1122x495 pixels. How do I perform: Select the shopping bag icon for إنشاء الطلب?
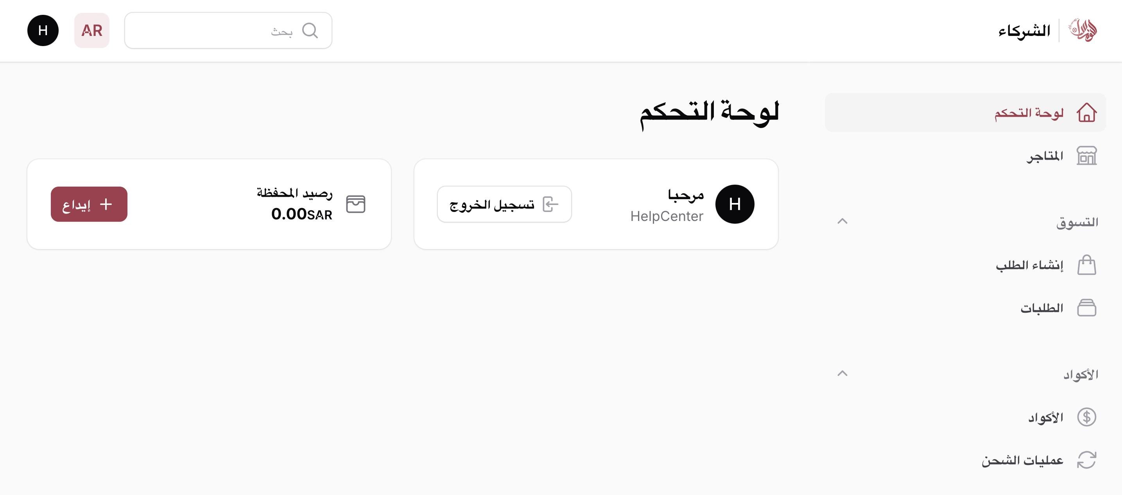[x=1086, y=264]
